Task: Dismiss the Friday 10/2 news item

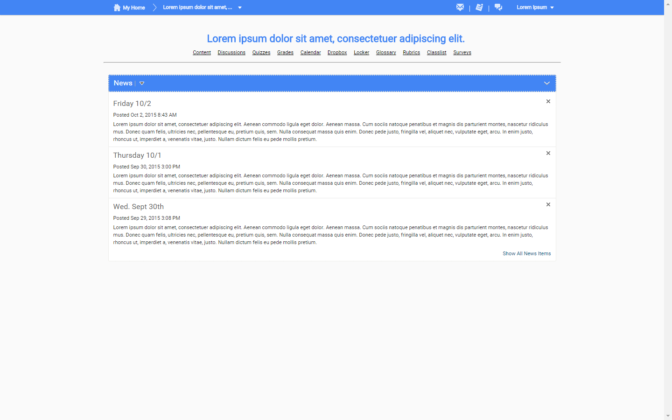Action: [548, 101]
